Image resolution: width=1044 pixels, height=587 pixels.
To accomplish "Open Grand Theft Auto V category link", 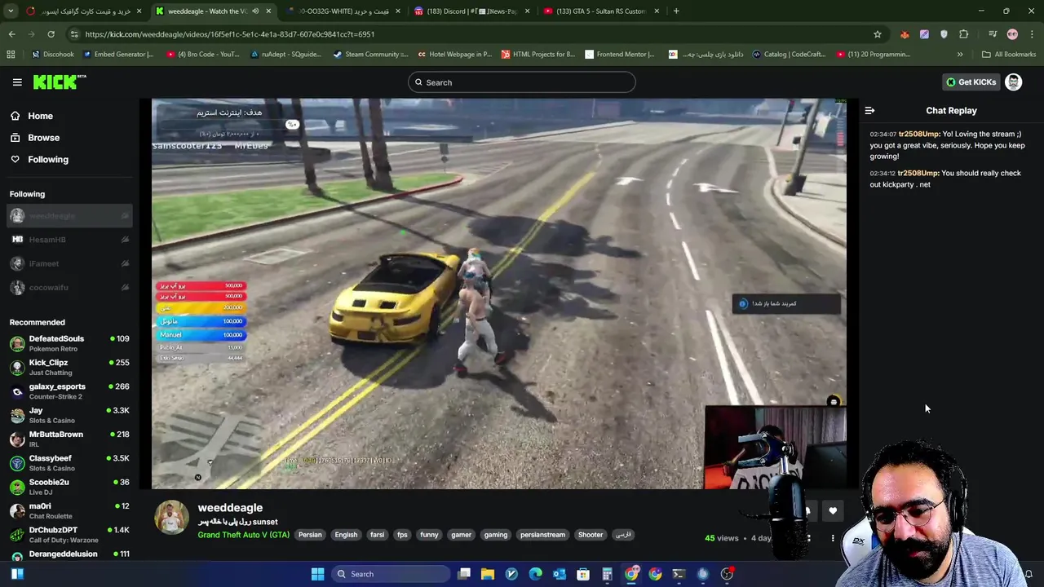I will pyautogui.click(x=243, y=535).
